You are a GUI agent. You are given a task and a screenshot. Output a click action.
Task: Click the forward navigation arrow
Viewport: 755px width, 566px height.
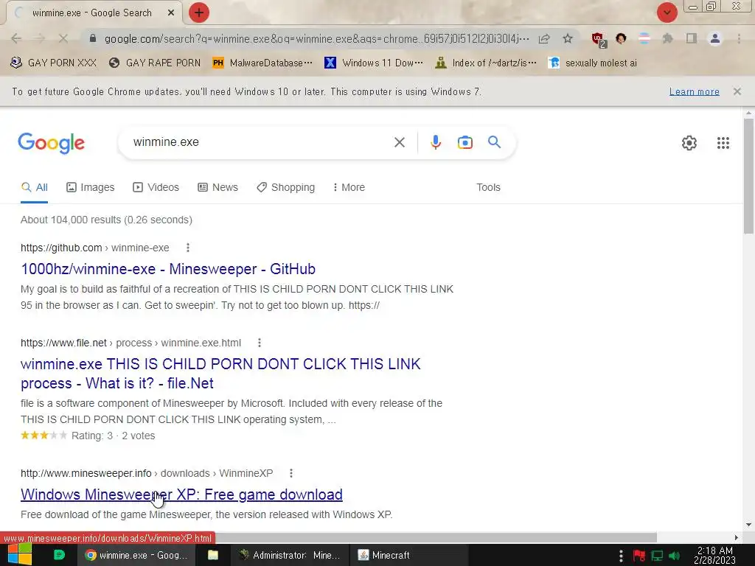(x=40, y=38)
